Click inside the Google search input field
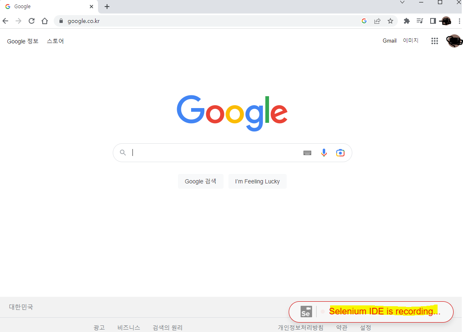This screenshot has width=463, height=332. [205, 152]
